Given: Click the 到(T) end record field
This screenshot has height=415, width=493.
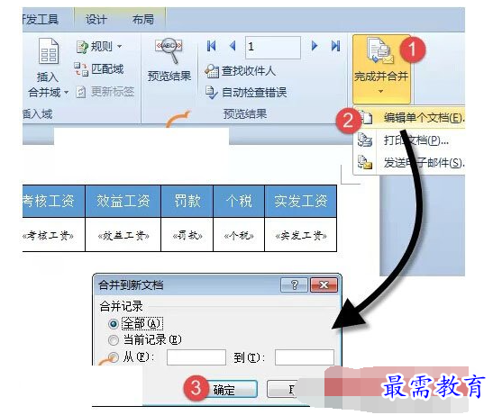Looking at the screenshot, I should coord(305,357).
